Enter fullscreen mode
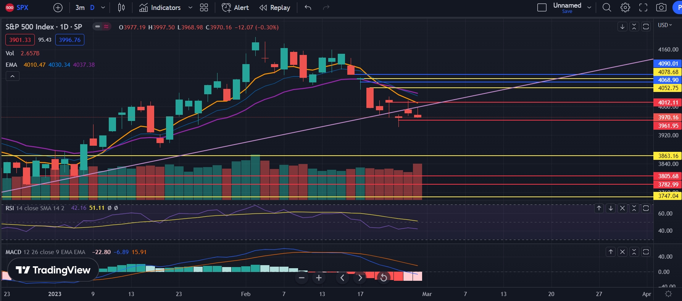 pos(643,8)
